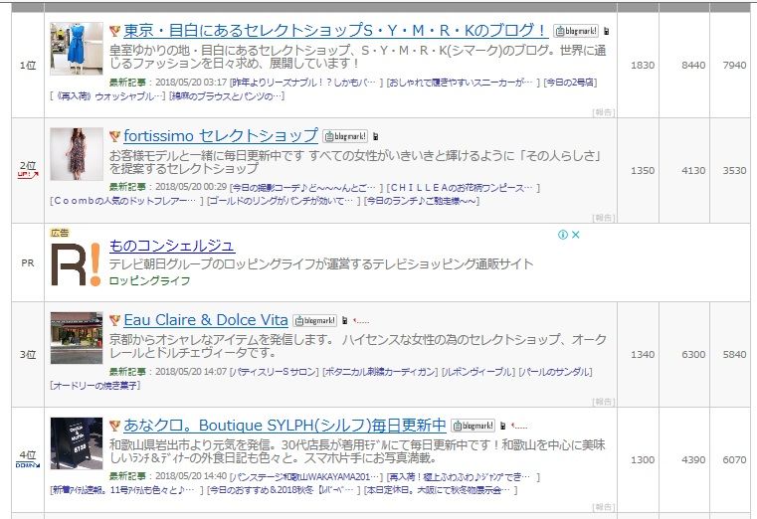Open the article オードリーの焼き菓子
Image resolution: width=757 pixels, height=519 pixels.
95,386
